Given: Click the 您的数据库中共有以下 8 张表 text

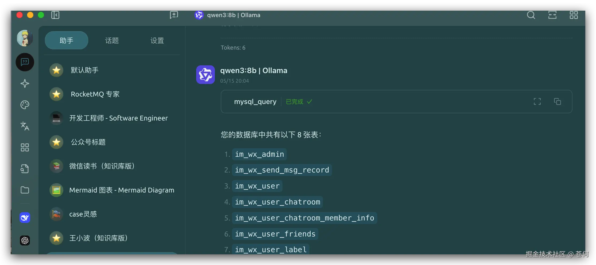Looking at the screenshot, I should pos(271,135).
